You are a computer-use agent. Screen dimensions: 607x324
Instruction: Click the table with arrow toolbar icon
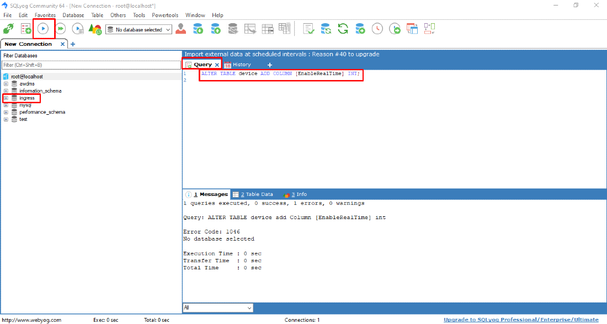point(250,29)
